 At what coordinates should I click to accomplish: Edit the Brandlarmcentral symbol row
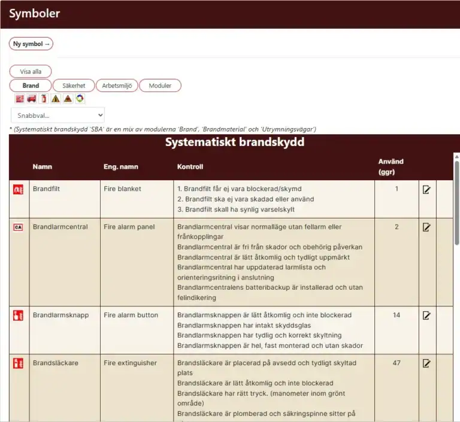(x=426, y=227)
